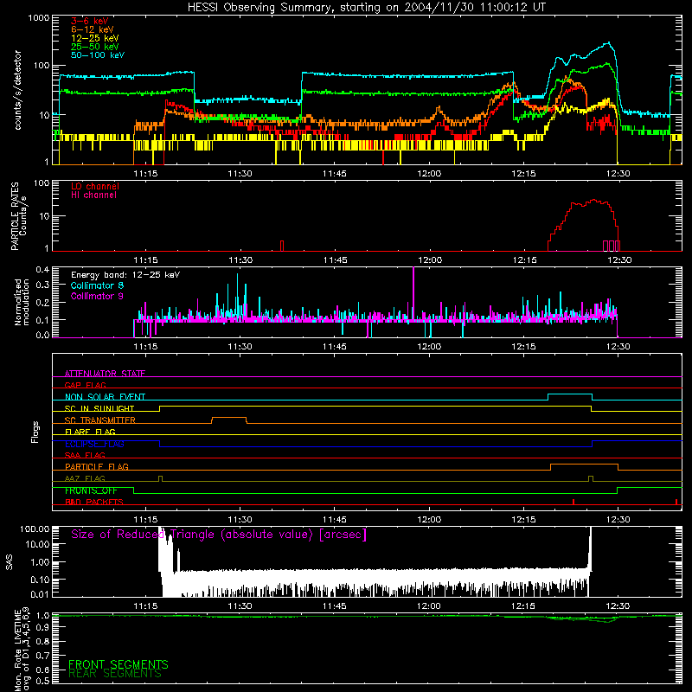Click the SAS axis label
The image size is (692, 692).
pyautogui.click(x=10, y=561)
